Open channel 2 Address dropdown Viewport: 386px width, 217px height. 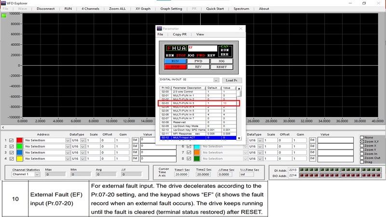coord(68,147)
